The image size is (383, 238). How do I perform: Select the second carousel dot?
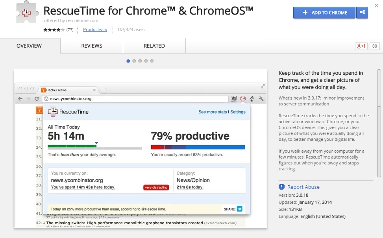click(x=134, y=61)
